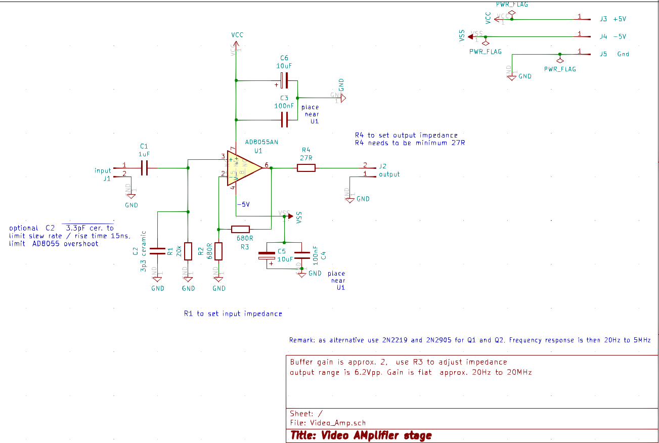Click the C4 capacitor symbol
Image resolution: width=659 pixels, height=443 pixels.
point(302,255)
